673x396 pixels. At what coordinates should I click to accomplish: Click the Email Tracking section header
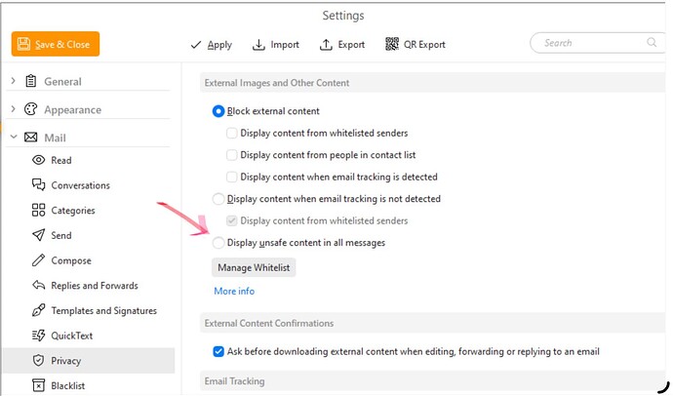coord(234,381)
